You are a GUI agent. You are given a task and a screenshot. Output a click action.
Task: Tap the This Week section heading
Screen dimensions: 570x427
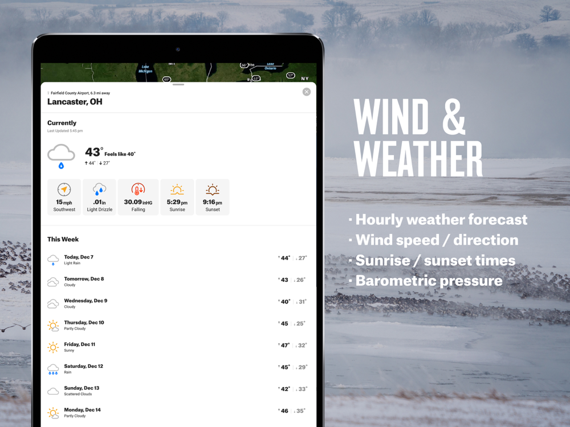(x=63, y=239)
